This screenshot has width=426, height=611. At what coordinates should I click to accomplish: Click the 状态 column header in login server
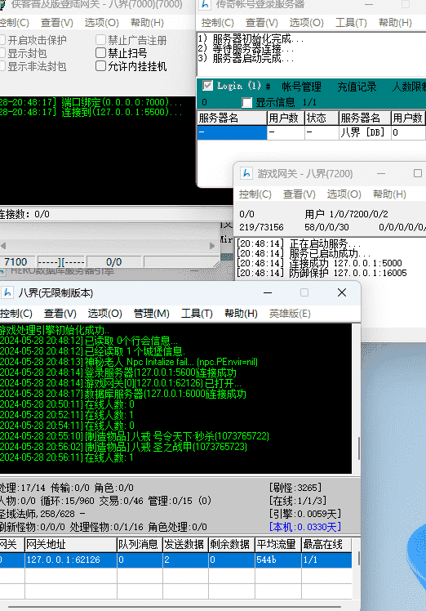322,118
